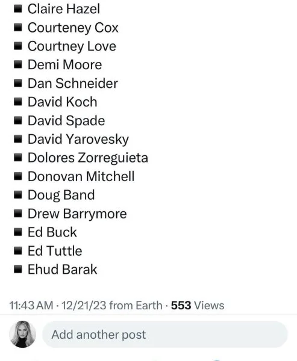297x361 pixels.
Task: Select the Courtney Love list entry
Action: 72,46
